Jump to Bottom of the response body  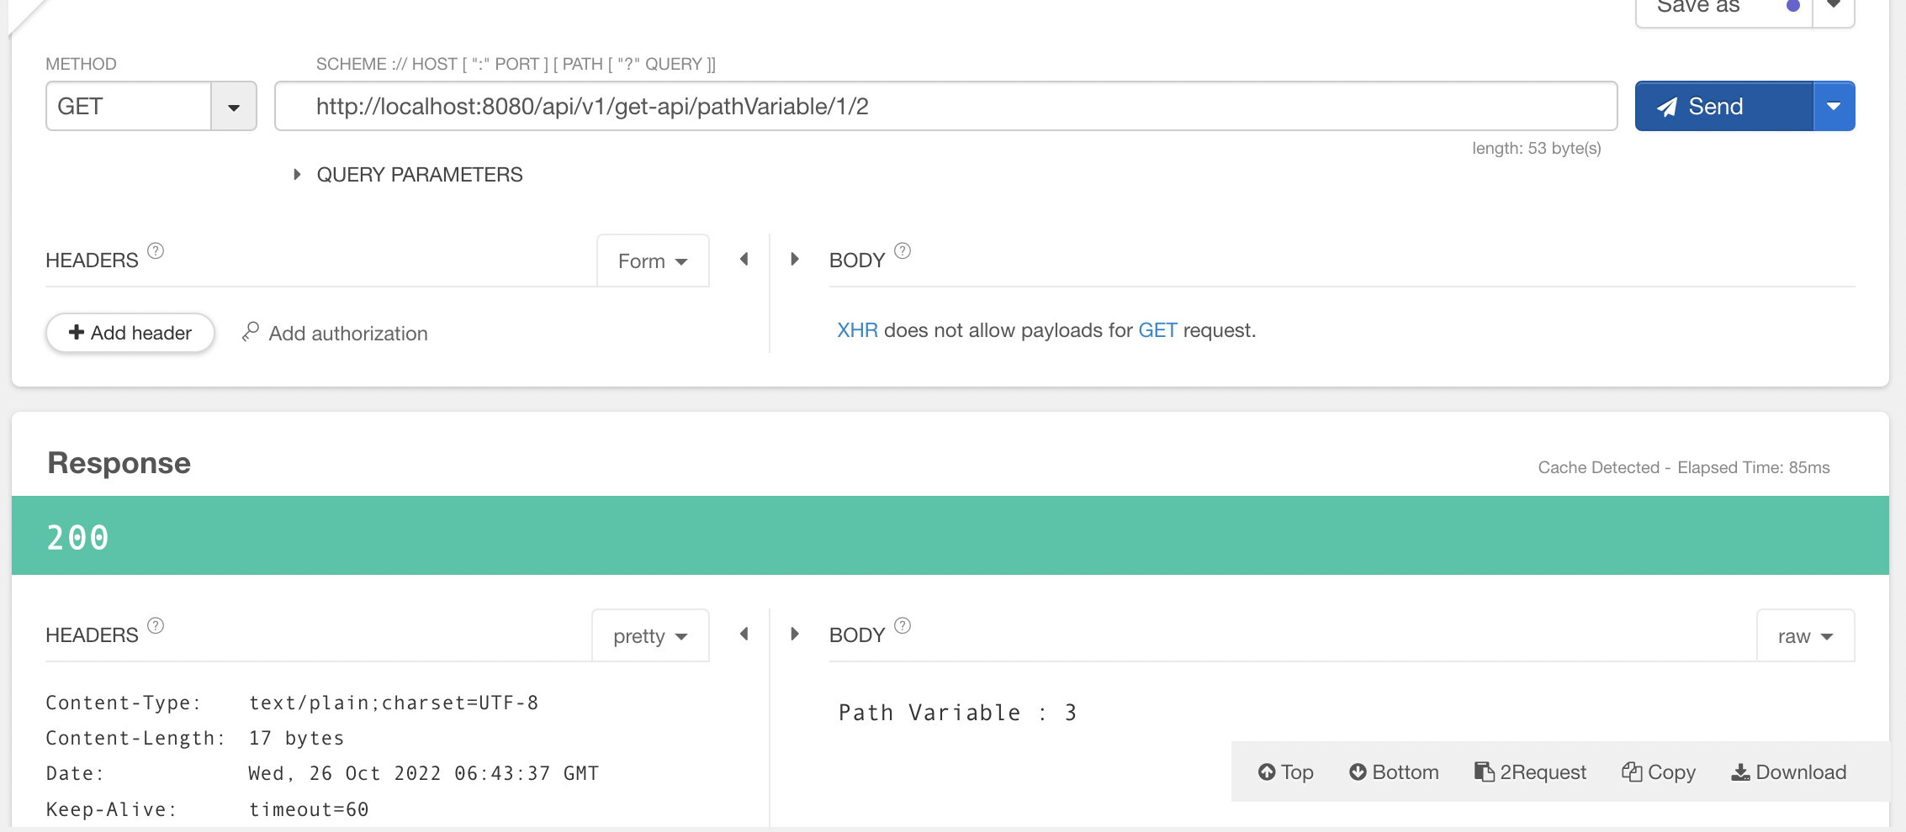(x=1394, y=772)
